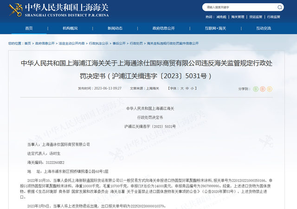Click the party name 上海通涂仕国际商贸有限公司 line

point(58,144)
